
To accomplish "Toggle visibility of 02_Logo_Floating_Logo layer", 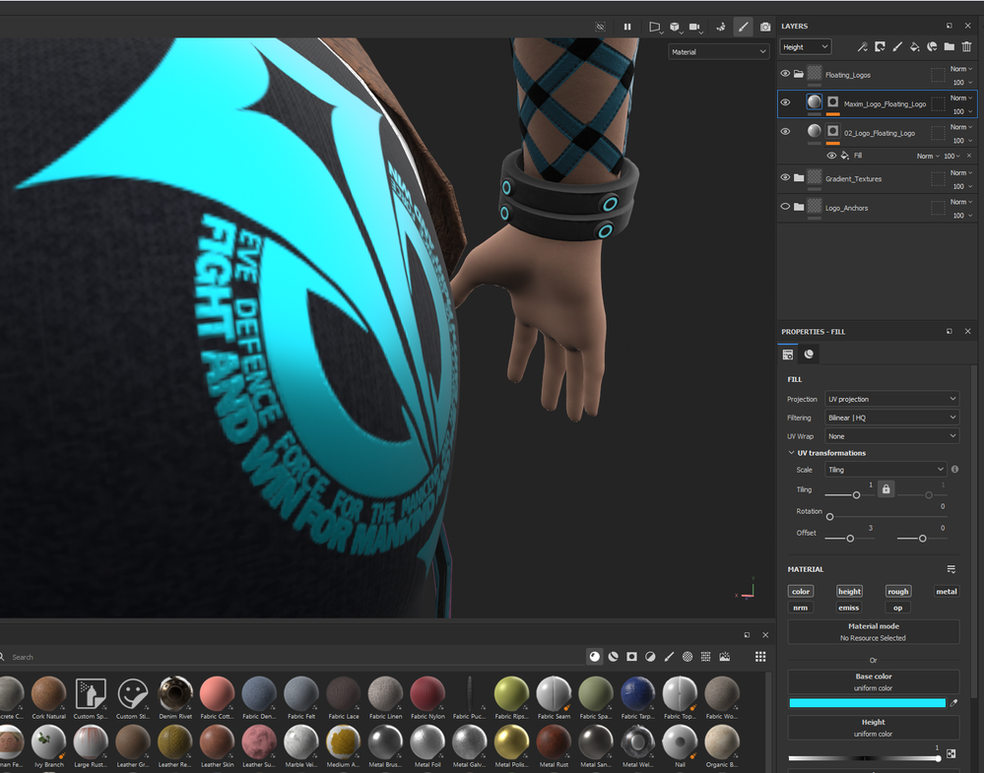I will pyautogui.click(x=784, y=132).
